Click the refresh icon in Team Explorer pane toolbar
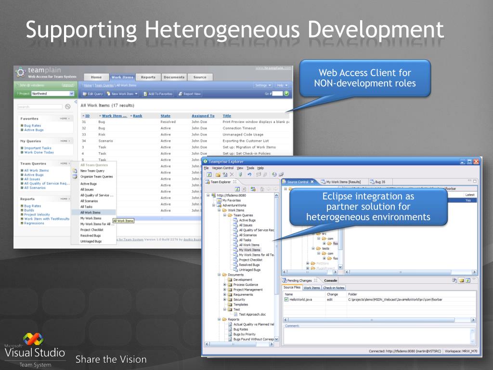 click(237, 189)
